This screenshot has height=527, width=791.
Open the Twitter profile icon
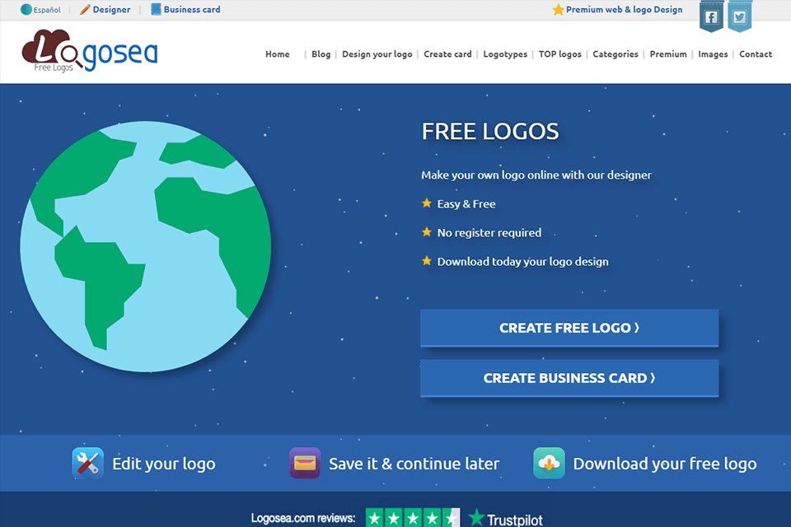(740, 17)
